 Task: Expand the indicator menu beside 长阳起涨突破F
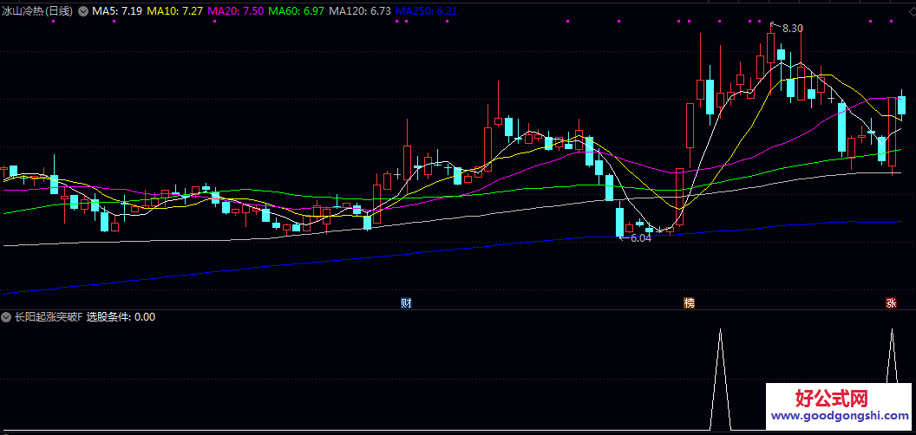click(6, 318)
